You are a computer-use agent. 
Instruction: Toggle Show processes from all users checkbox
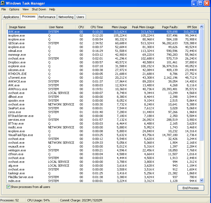point(8,187)
